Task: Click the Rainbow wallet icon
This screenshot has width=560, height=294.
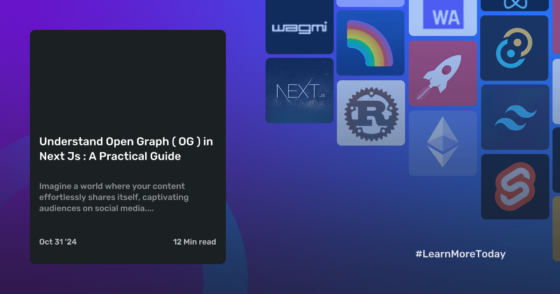Action: 371,42
